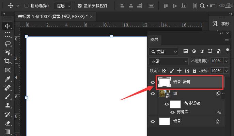The image size is (234, 136).
Task: Select the 背景 layer thumbnail
Action: coord(165,121)
